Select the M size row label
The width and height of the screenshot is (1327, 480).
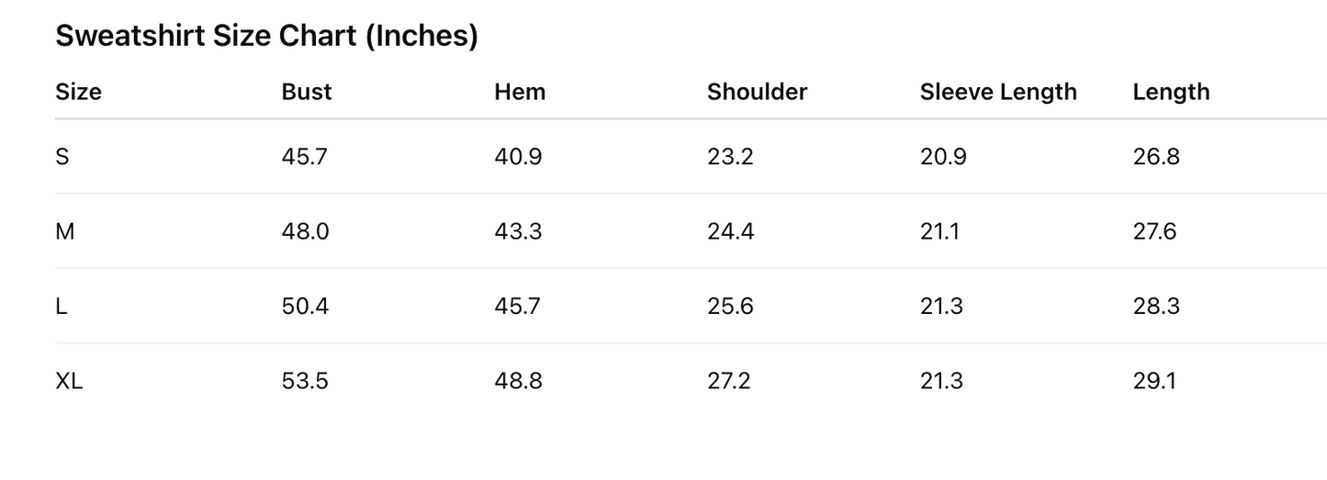tap(64, 231)
